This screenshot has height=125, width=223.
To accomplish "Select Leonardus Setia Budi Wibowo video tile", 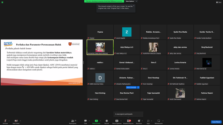I will 100,47.
